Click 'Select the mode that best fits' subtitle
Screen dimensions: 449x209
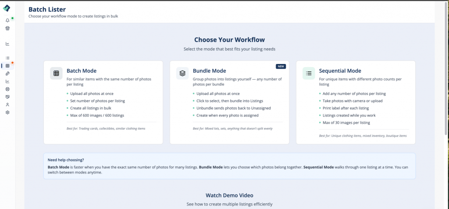click(x=229, y=49)
